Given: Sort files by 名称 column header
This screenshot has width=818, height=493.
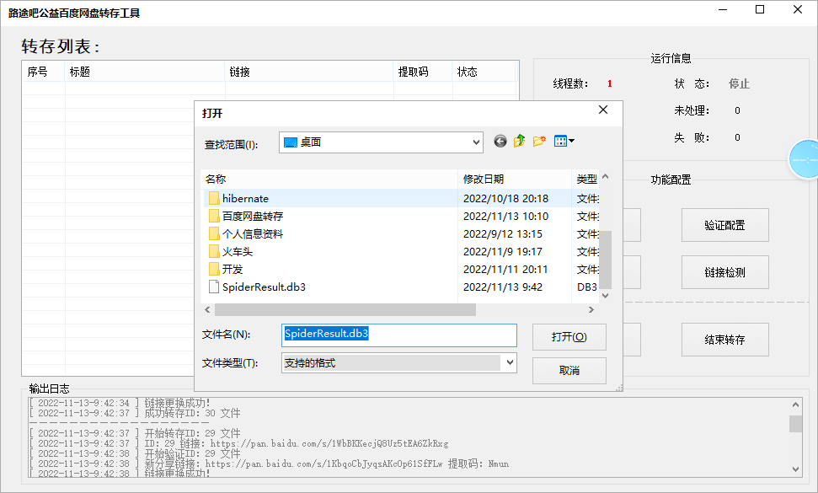Looking at the screenshot, I should (x=329, y=179).
